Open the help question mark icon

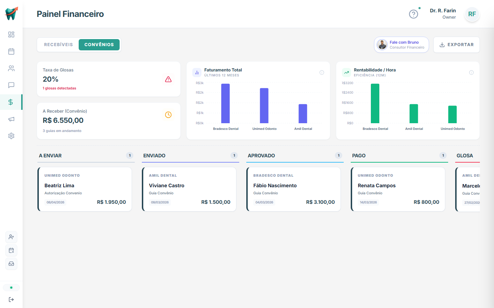coord(413,14)
